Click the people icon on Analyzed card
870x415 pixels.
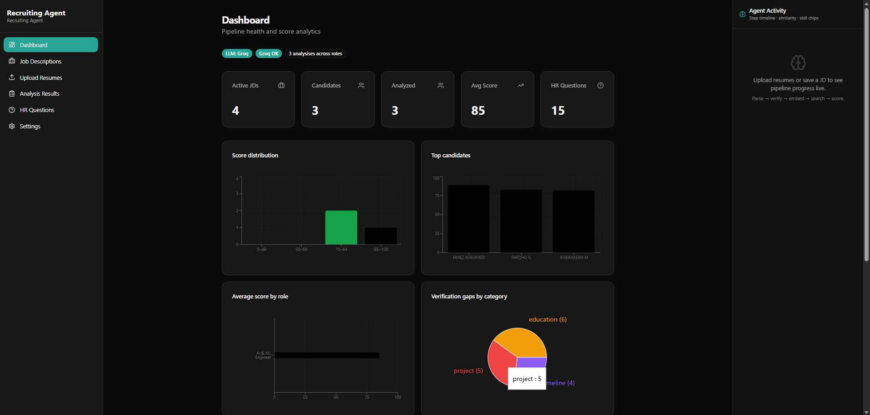pyautogui.click(x=441, y=85)
